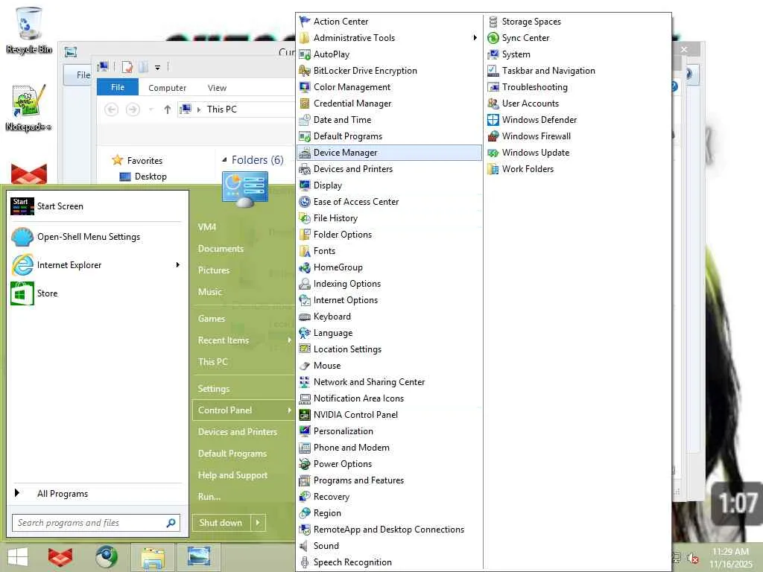Image resolution: width=763 pixels, height=572 pixels.
Task: Select the Keyboard icon
Action: [305, 317]
